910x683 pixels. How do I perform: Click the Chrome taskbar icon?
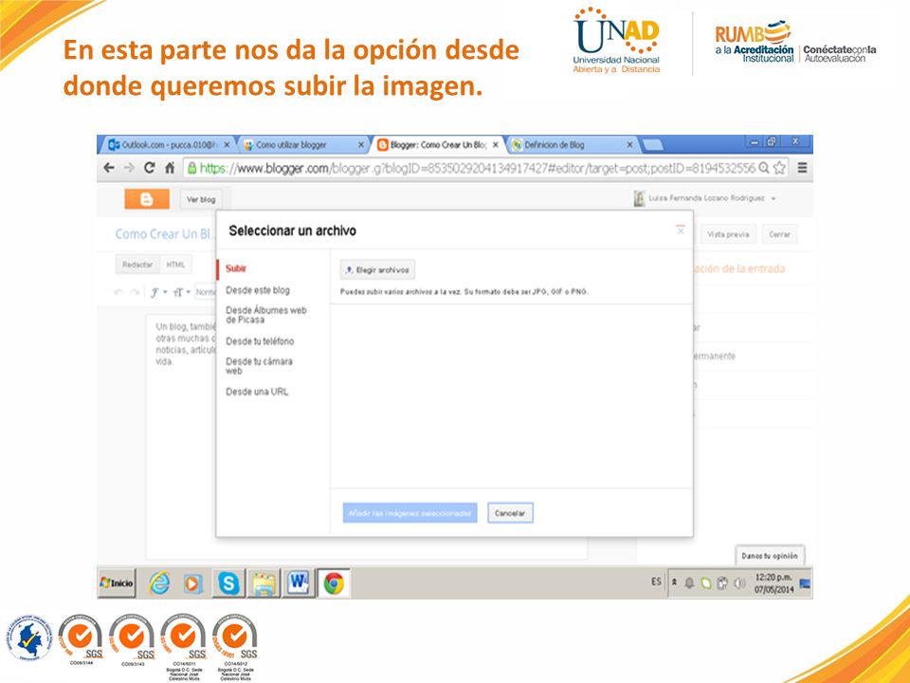click(334, 583)
